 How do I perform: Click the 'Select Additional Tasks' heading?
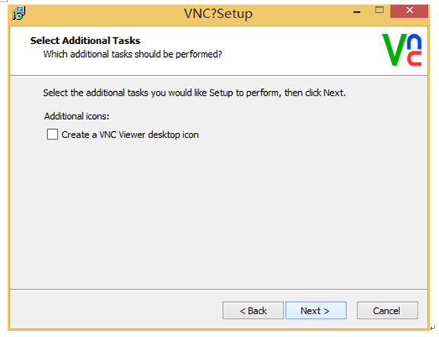click(x=85, y=41)
